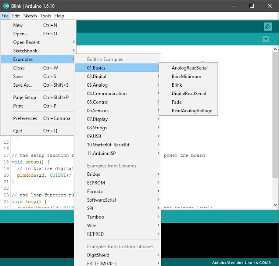Image resolution: width=279 pixels, height=266 pixels.
Task: Open the Sketch menu
Action: point(30,16)
